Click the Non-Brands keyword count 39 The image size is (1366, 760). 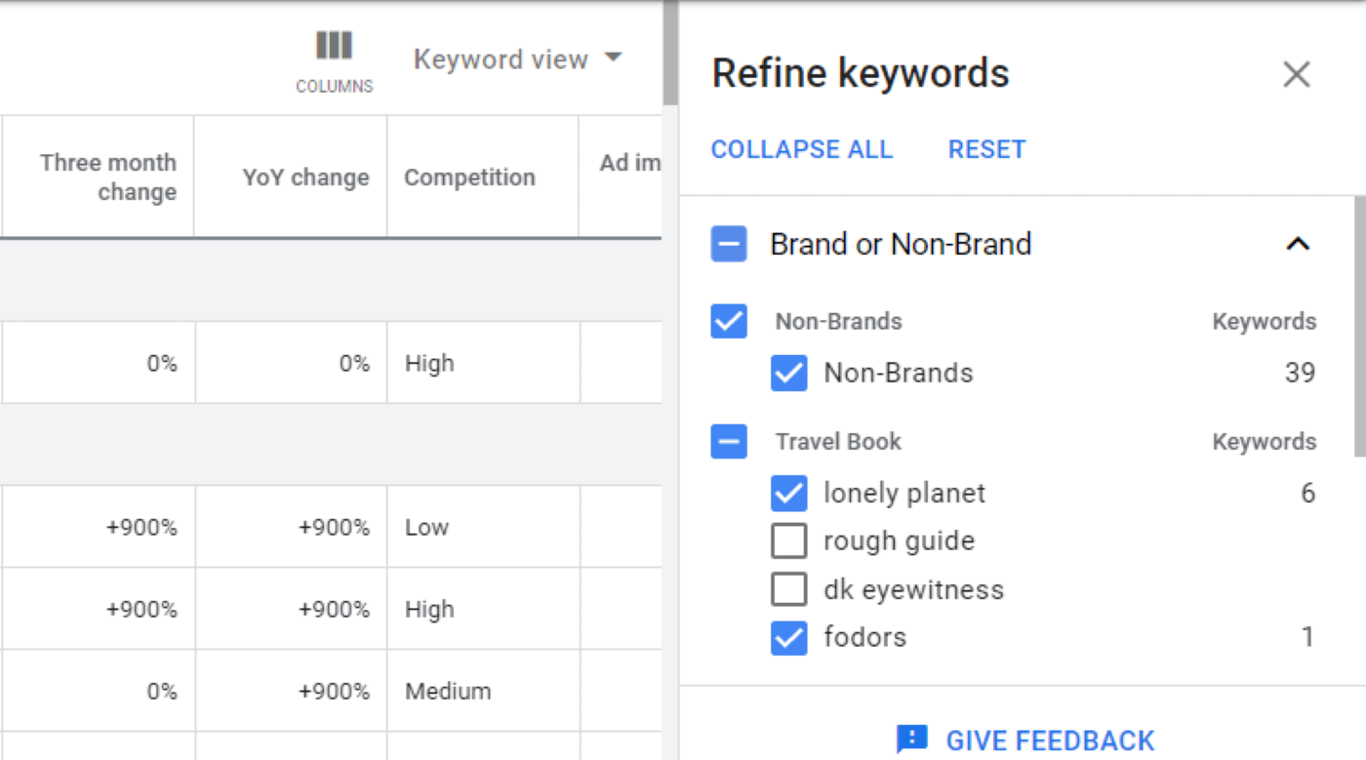[1300, 373]
